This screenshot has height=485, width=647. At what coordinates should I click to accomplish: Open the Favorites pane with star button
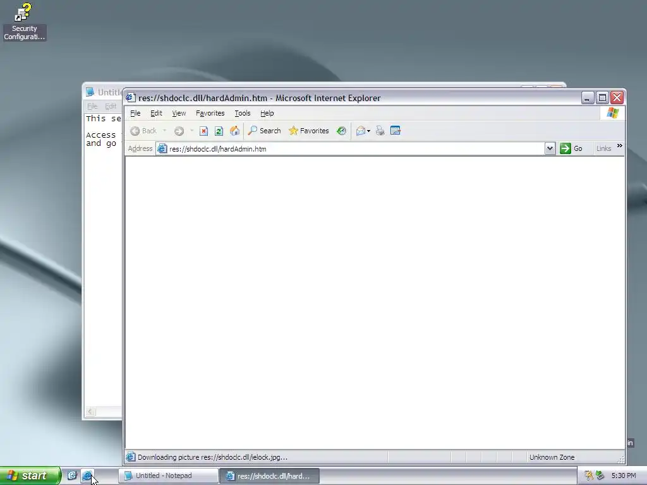(x=308, y=131)
